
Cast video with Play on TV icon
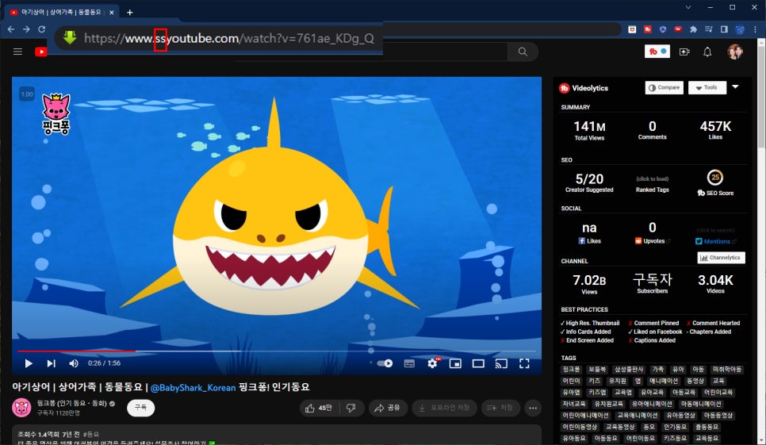coord(501,363)
